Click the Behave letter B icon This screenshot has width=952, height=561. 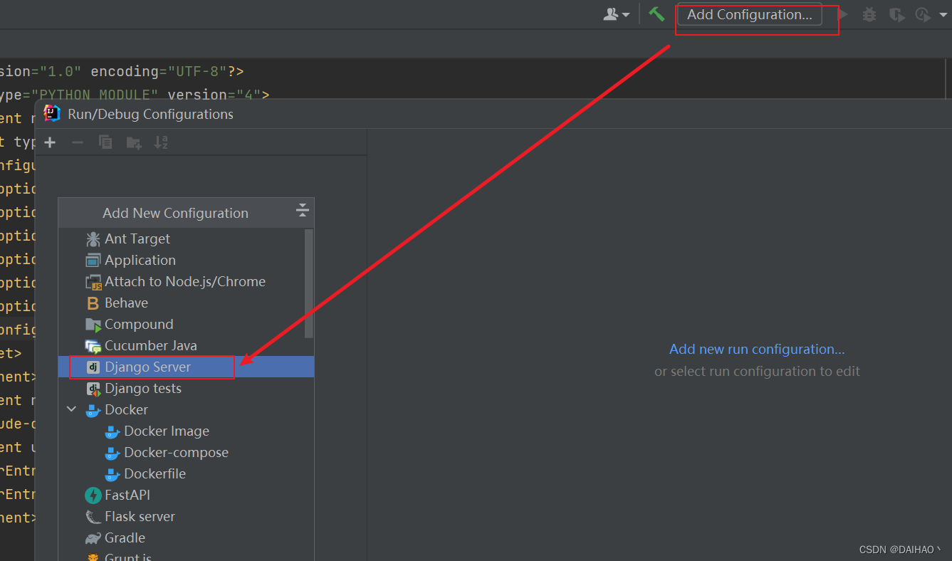click(x=93, y=303)
